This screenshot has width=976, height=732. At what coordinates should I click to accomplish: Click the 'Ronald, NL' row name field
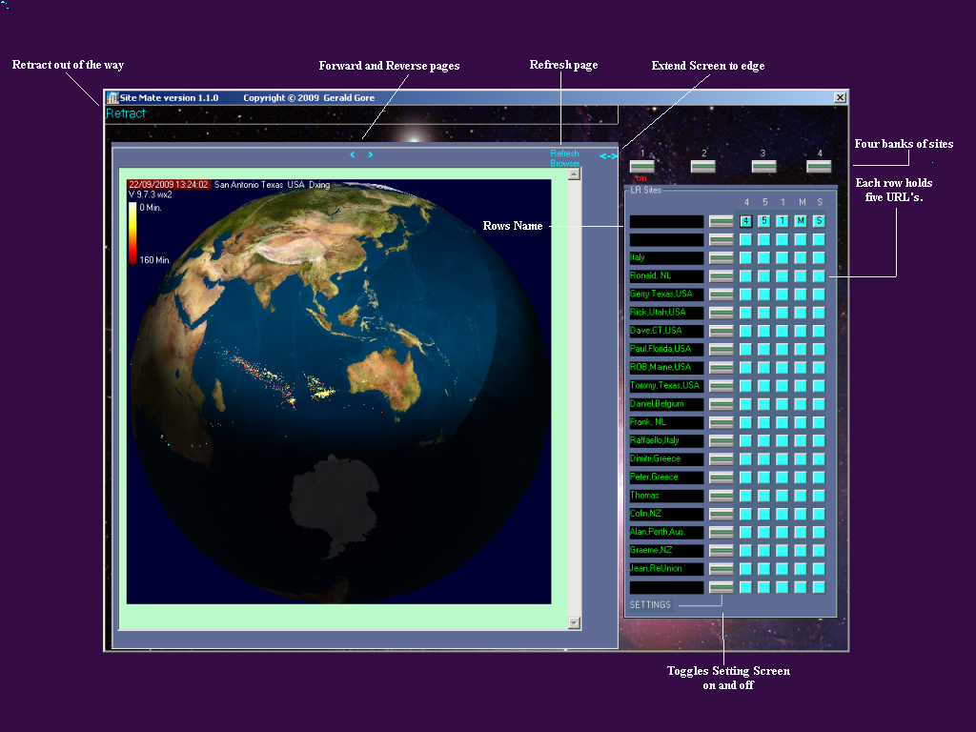coord(666,275)
